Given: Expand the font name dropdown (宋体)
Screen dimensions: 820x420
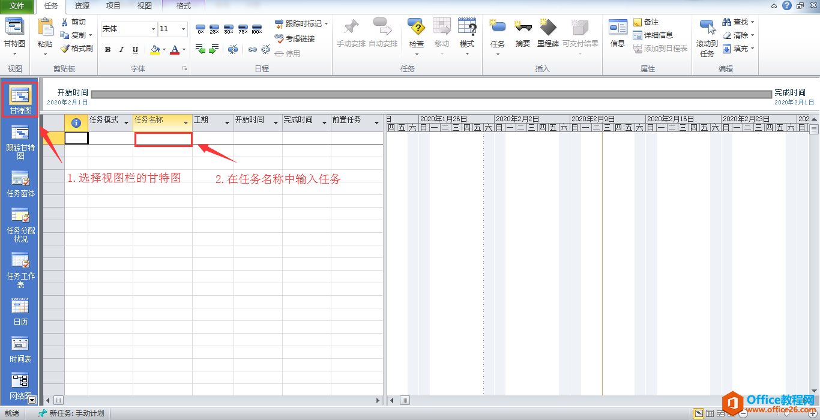Looking at the screenshot, I should pos(153,29).
